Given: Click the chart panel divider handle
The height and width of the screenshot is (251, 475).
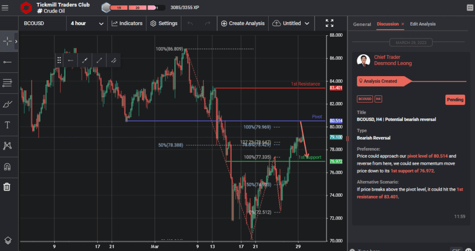Looking at the screenshot, I should click(347, 139).
